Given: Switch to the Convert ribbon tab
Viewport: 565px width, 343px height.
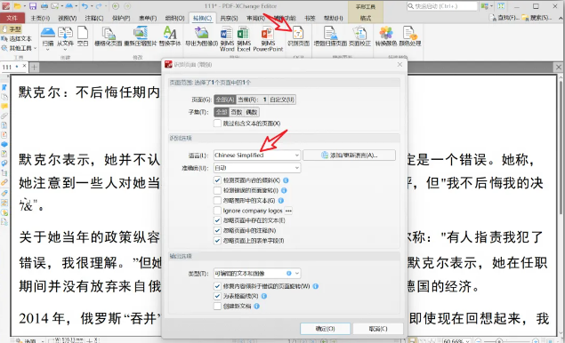Looking at the screenshot, I should [202, 18].
